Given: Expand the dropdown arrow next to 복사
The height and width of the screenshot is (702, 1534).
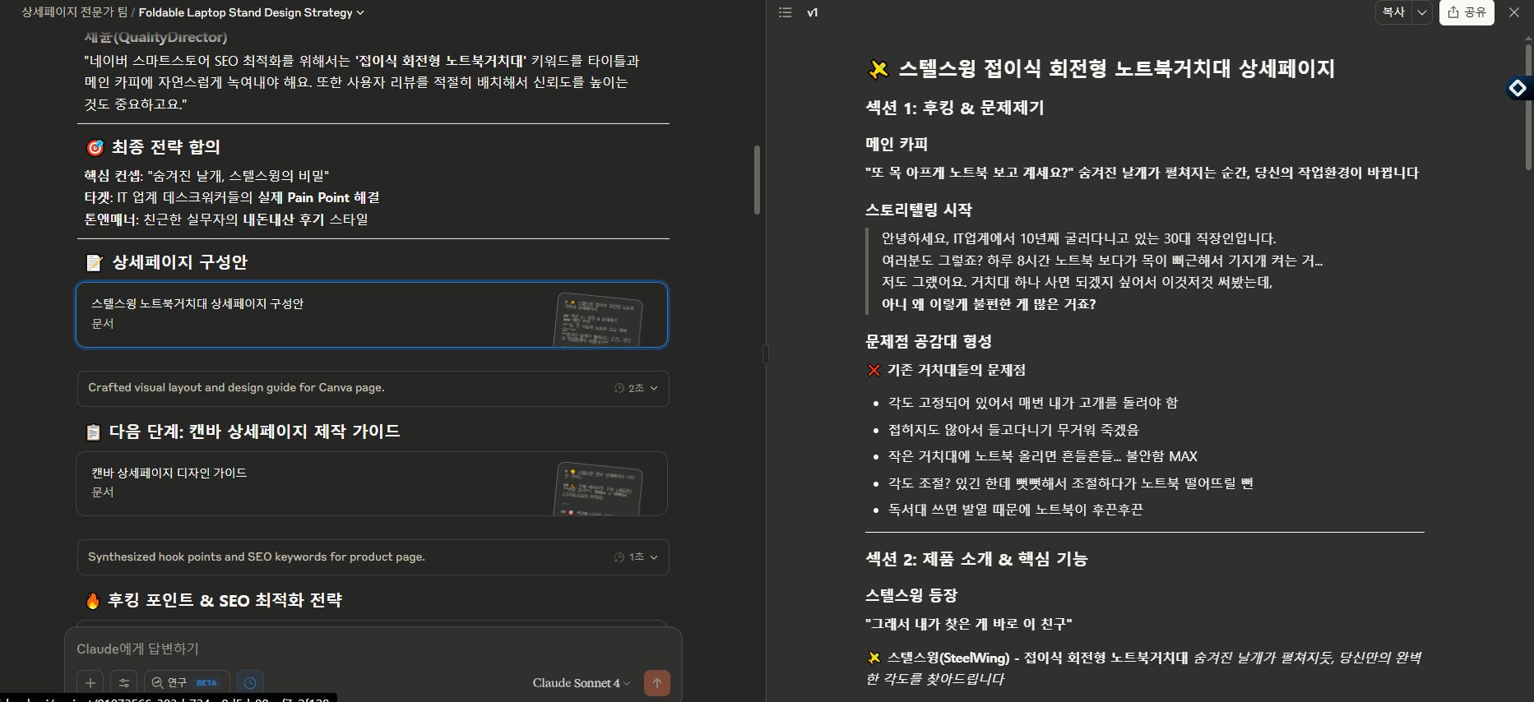Looking at the screenshot, I should 1422,12.
